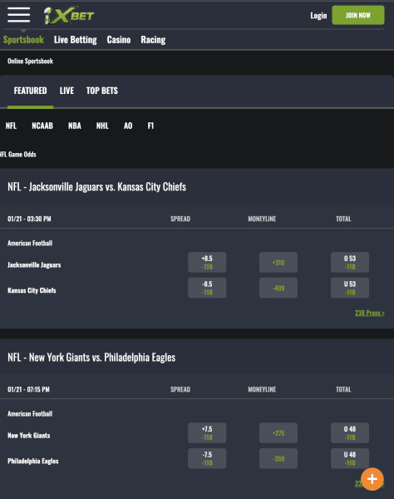Select Over 48 total bet
Screen dimensions: 394x499
350,432
